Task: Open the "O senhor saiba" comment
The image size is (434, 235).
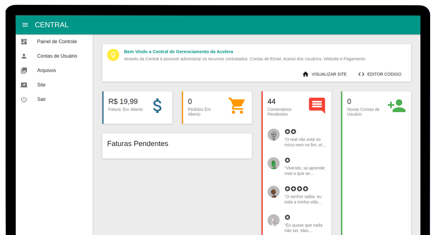Action: point(303,199)
